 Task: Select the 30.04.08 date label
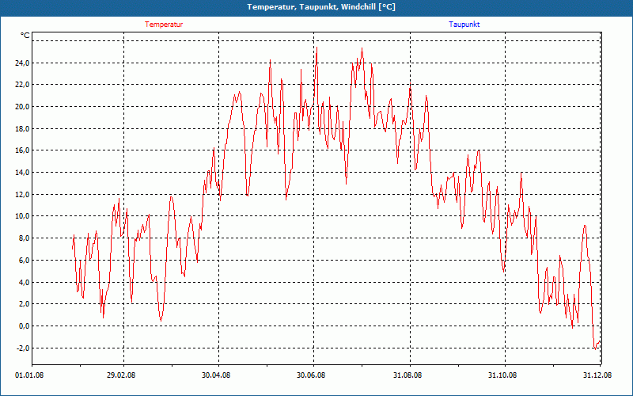tap(216, 375)
